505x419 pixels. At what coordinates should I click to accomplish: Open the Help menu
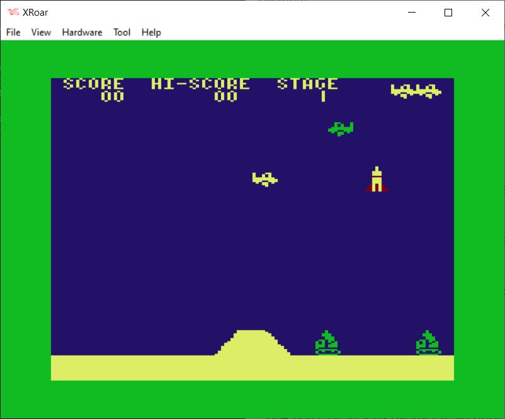[151, 32]
